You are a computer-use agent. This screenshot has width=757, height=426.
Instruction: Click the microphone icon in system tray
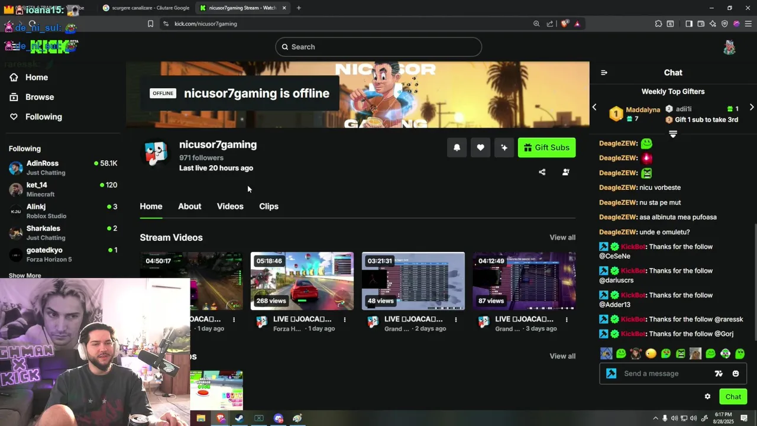pyautogui.click(x=665, y=418)
